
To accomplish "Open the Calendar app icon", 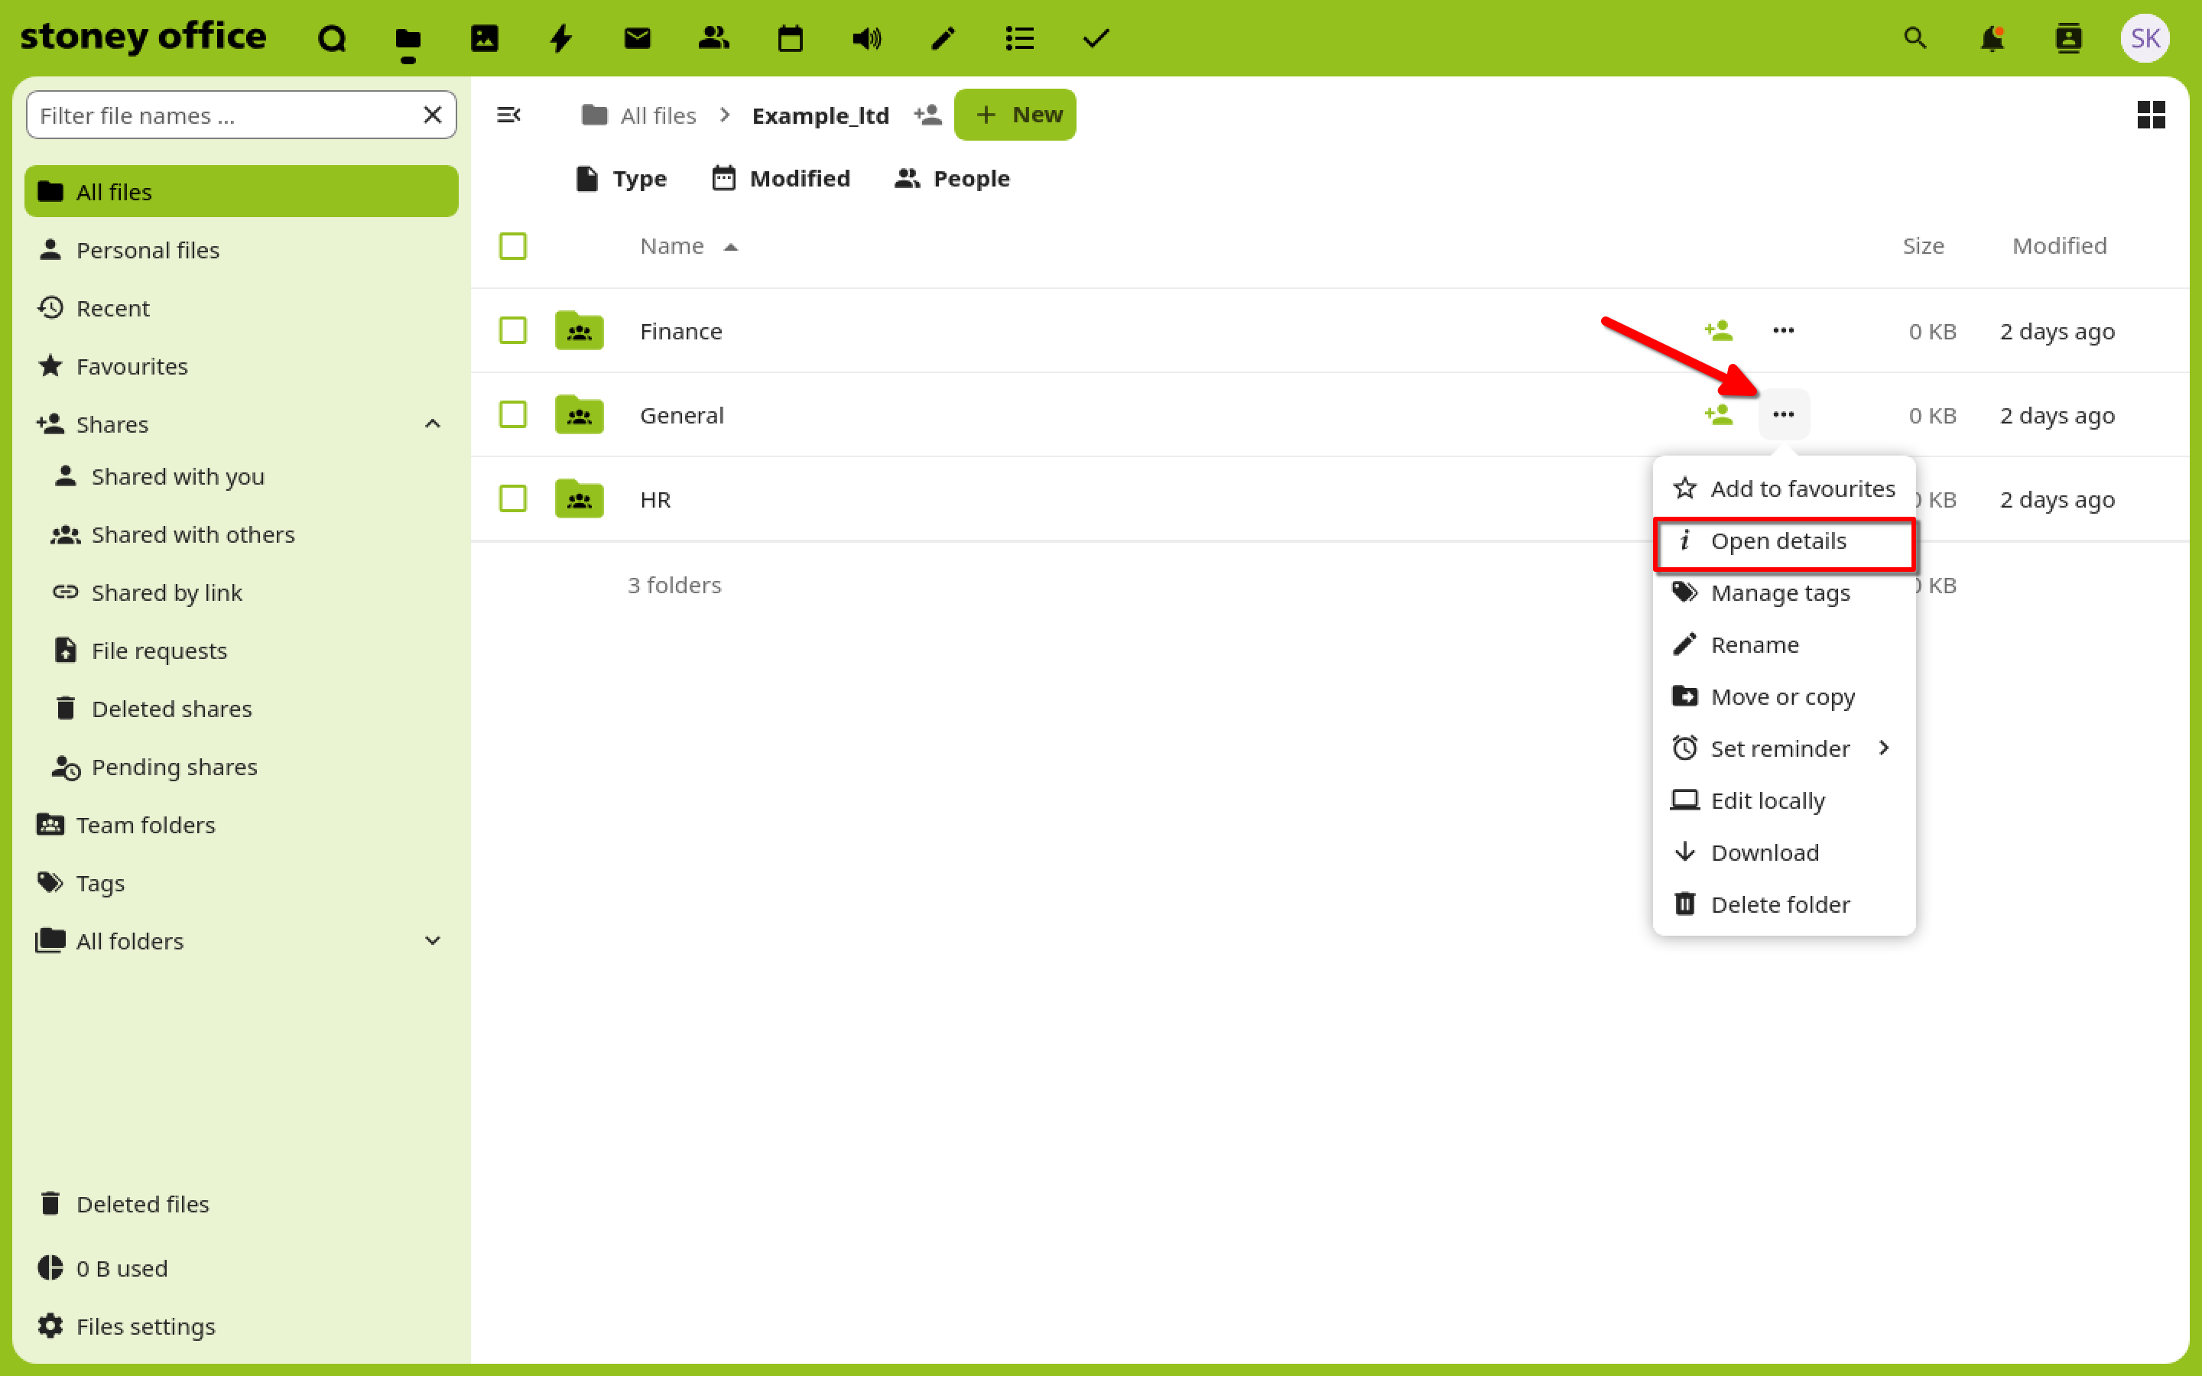I will 790,38.
